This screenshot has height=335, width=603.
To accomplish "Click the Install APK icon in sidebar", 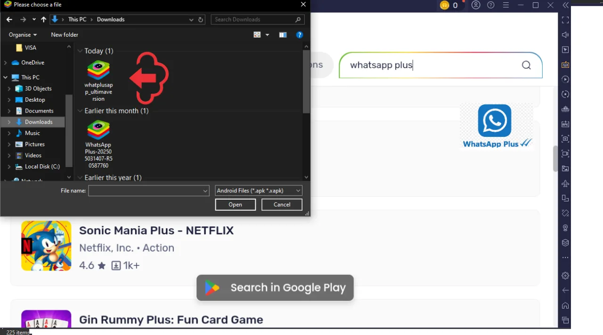I will [x=565, y=124].
